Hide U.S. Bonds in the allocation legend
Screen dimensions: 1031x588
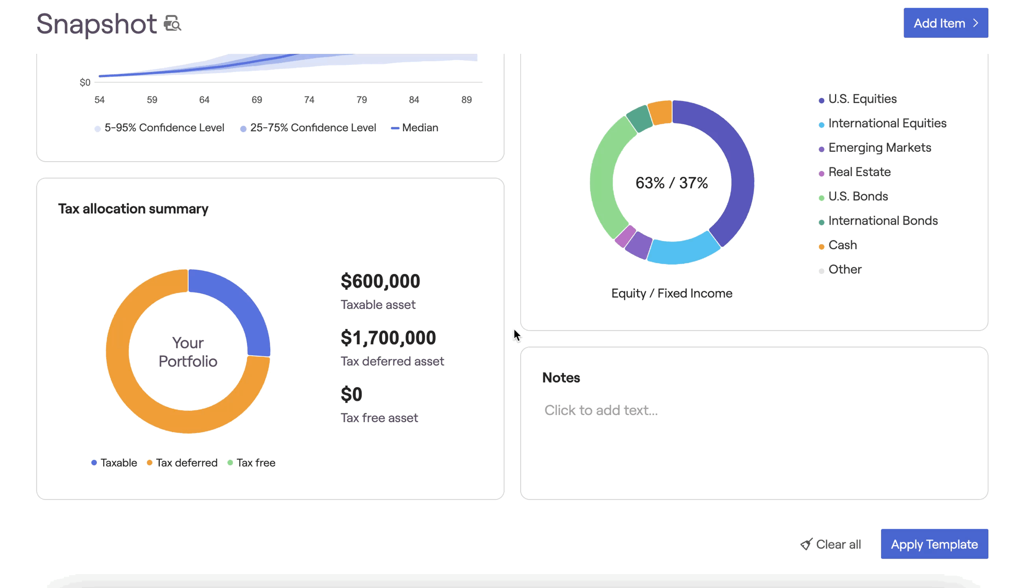point(857,197)
